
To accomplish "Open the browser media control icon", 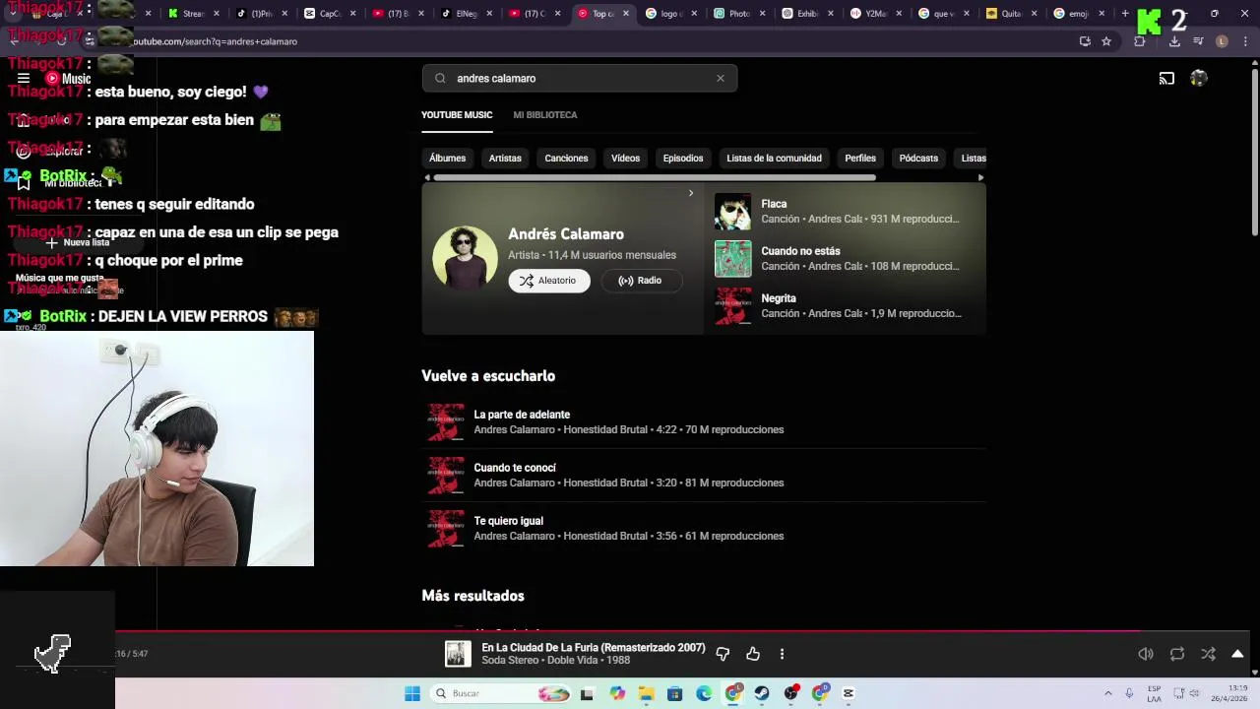I will click(x=1198, y=41).
